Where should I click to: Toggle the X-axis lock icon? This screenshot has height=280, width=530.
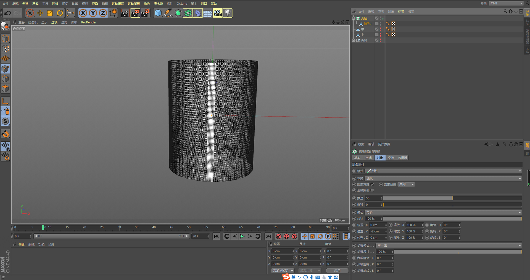pyautogui.click(x=83, y=13)
